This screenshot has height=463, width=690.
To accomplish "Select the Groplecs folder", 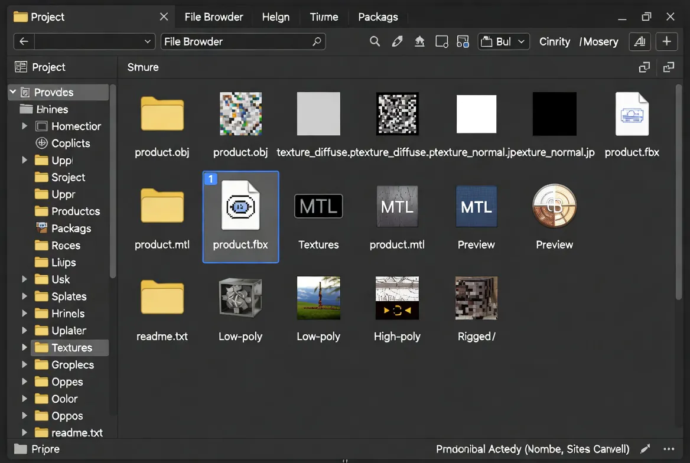I will (73, 364).
